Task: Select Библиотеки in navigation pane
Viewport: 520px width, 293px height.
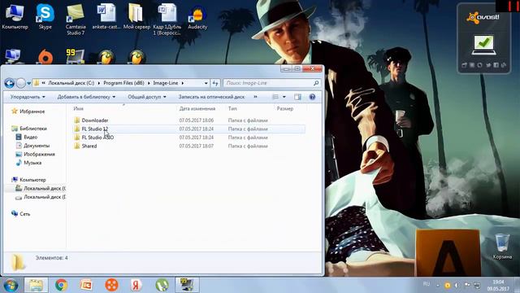Action: 33,129
